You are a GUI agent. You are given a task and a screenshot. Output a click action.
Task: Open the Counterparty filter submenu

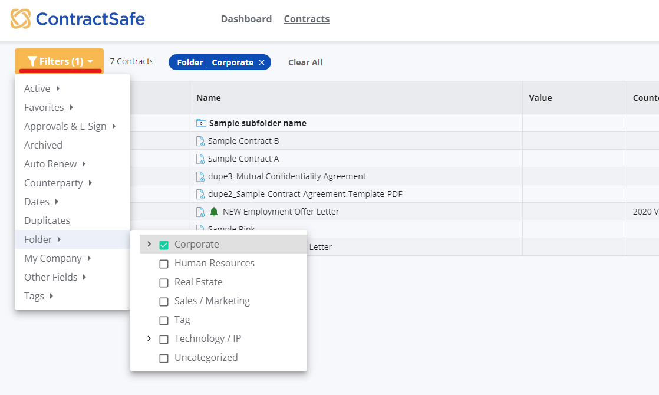[x=53, y=183]
